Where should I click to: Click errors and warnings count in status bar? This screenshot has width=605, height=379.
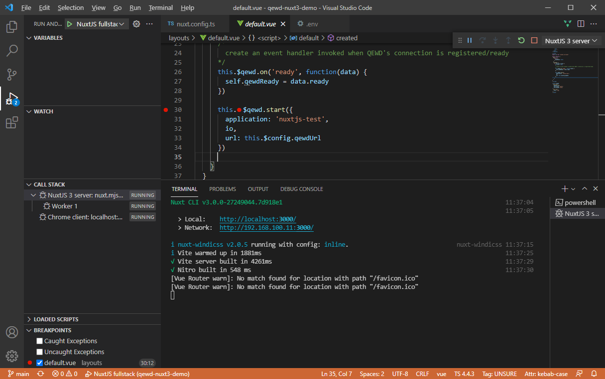pos(64,374)
